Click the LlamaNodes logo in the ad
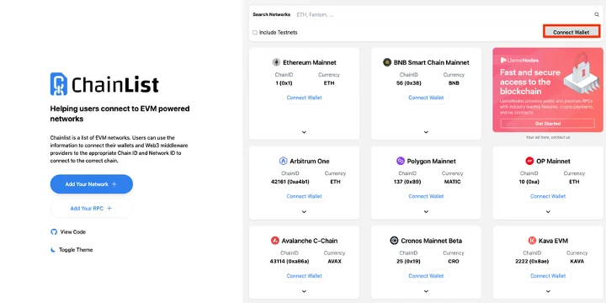The height and width of the screenshot is (303, 606). coord(519,61)
